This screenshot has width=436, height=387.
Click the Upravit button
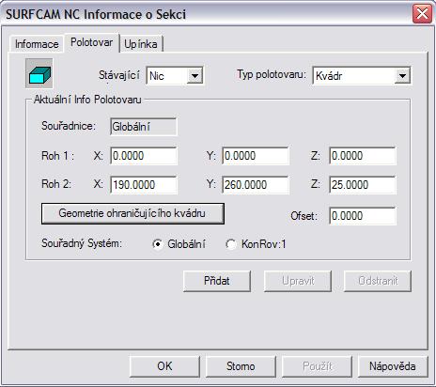click(x=298, y=281)
